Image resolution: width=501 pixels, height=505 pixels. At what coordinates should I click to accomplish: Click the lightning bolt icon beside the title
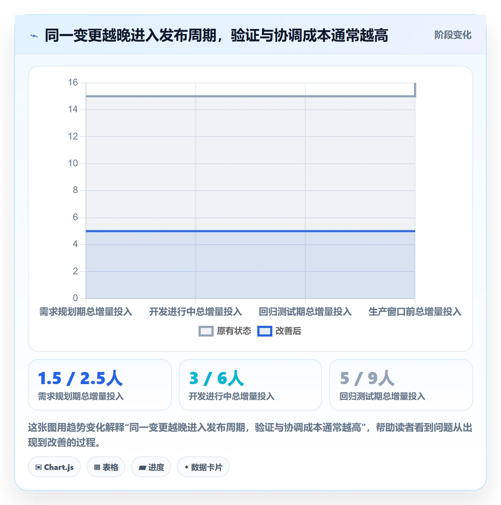(x=34, y=36)
